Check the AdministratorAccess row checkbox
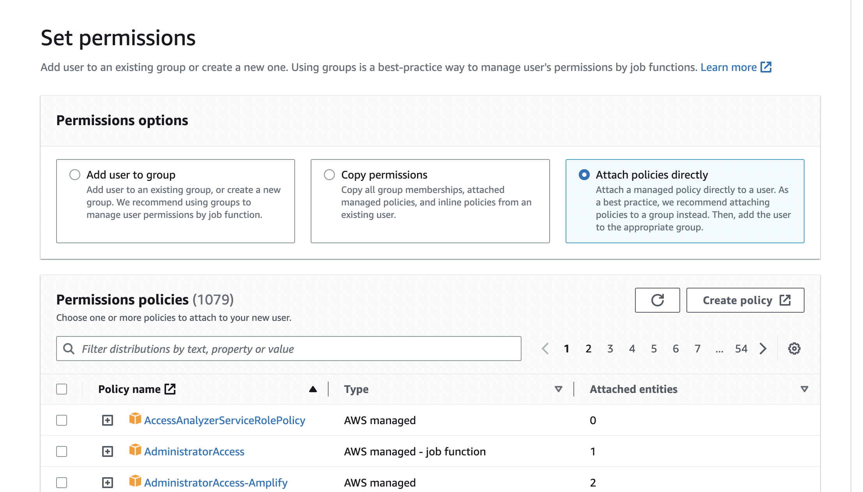This screenshot has width=863, height=492. (x=62, y=451)
